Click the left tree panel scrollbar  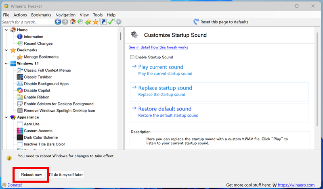[x=120, y=37]
